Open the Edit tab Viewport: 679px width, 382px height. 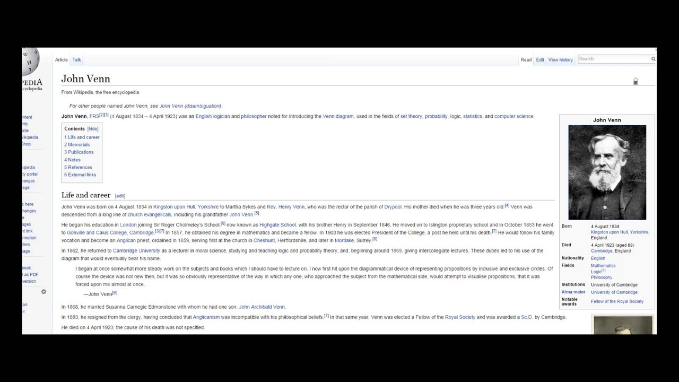coord(540,60)
